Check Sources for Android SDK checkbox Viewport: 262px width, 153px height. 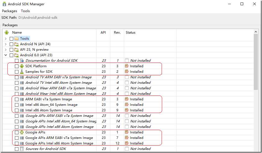pos(17,149)
